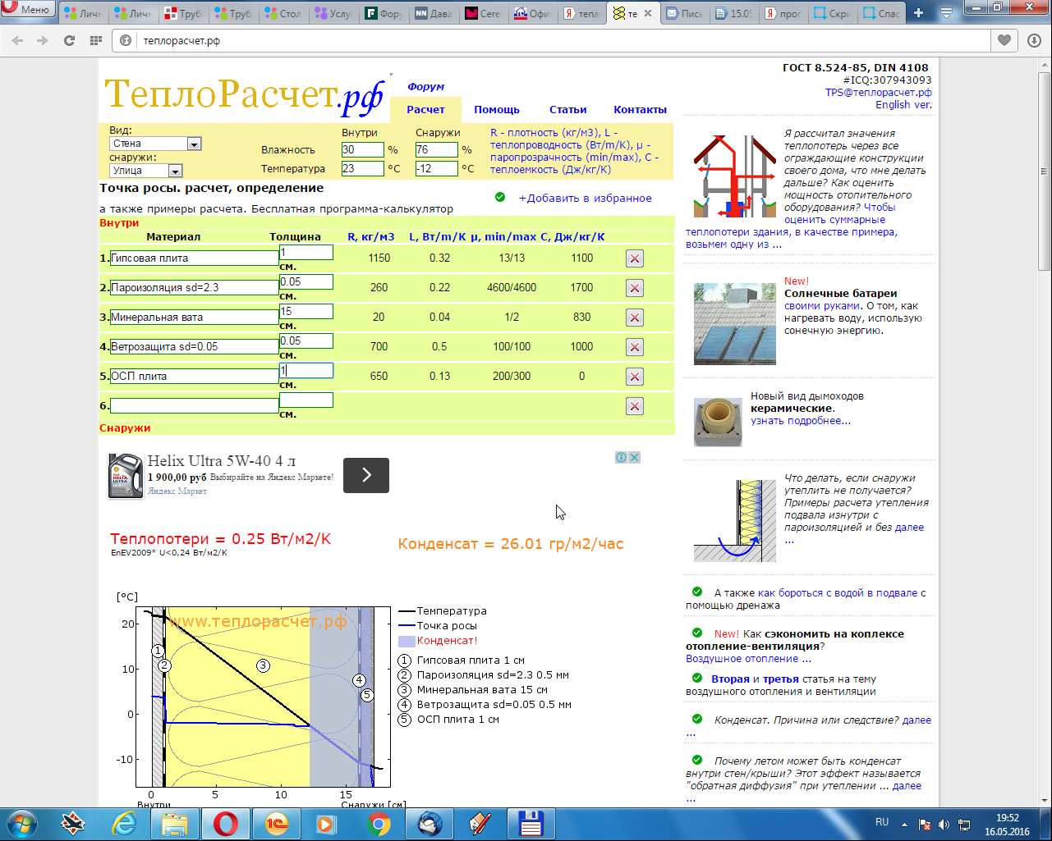
Task: Bookmark page with the heart icon
Action: 1004,40
